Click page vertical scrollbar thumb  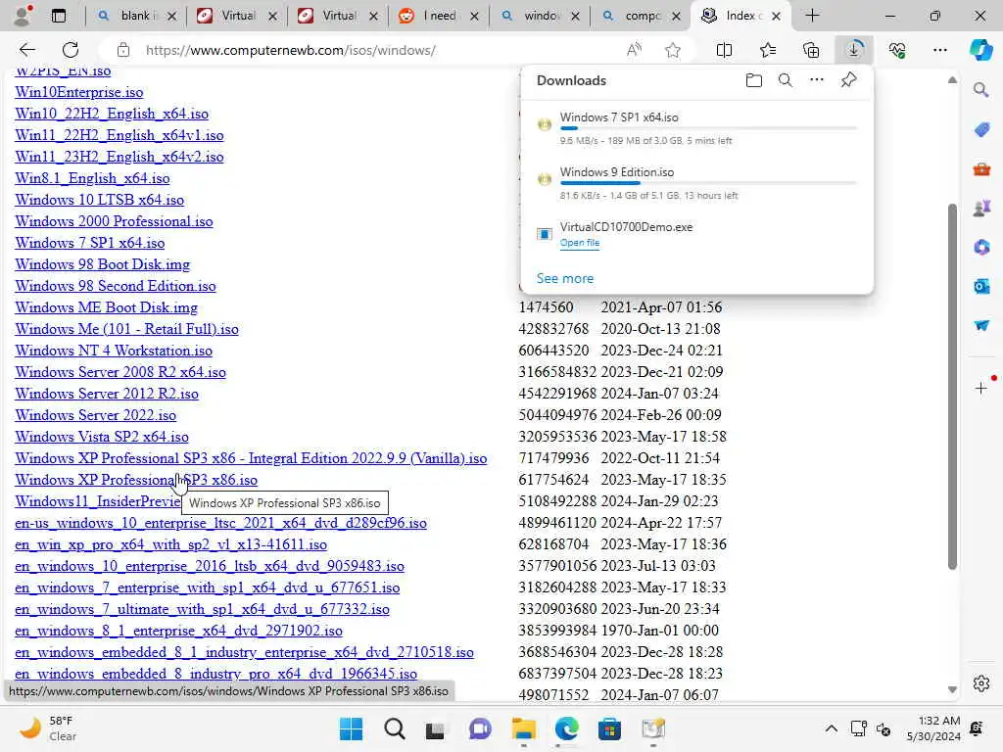pos(952,386)
